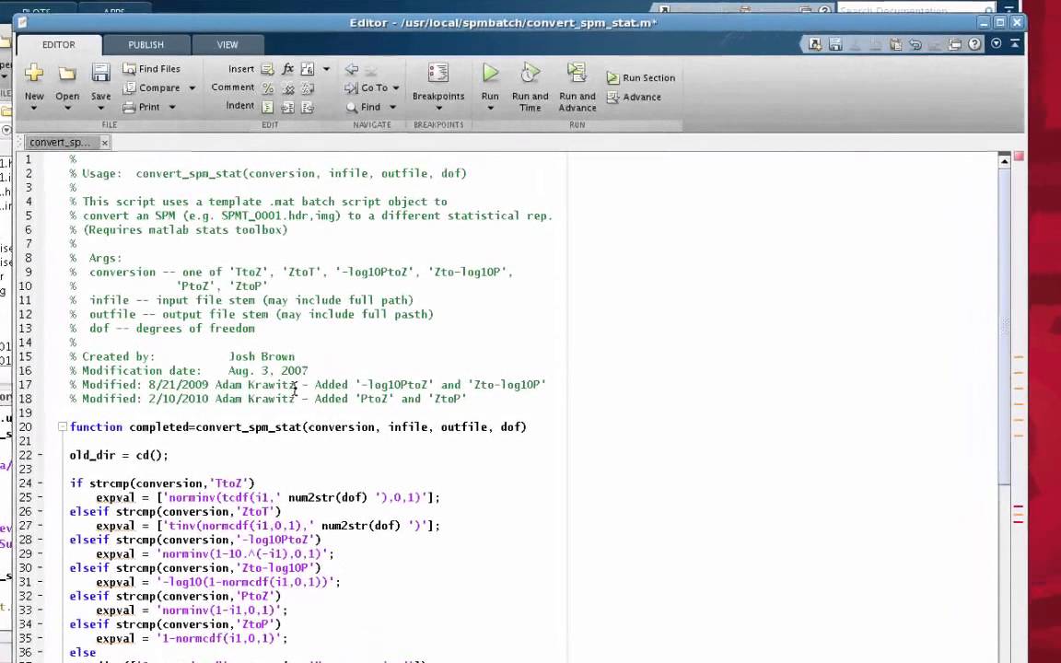The width and height of the screenshot is (1061, 663).
Task: Toggle breakpoint on line 35 gutter dash
Action: [40, 638]
